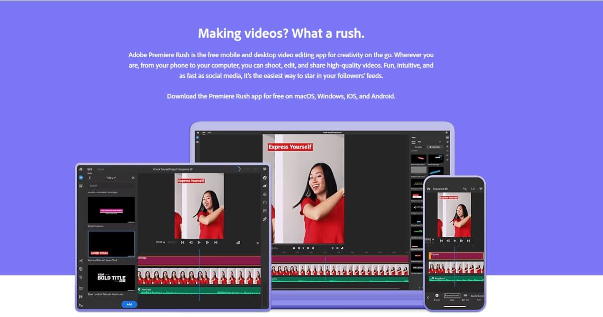Skip to end in tablet playback controls
The height and width of the screenshot is (317, 603).
pyautogui.click(x=216, y=242)
